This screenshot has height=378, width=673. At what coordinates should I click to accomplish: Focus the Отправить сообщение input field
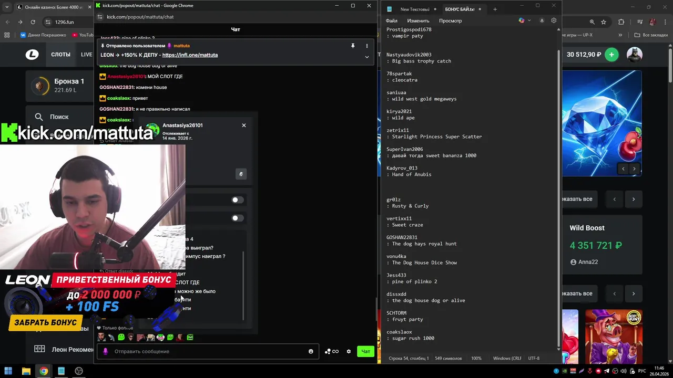click(x=208, y=351)
